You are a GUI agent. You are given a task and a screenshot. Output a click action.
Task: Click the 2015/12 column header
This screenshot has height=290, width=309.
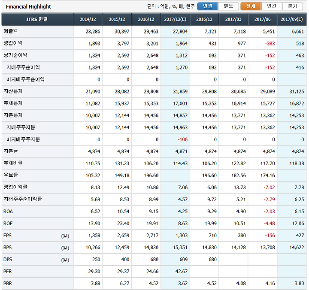(117, 19)
